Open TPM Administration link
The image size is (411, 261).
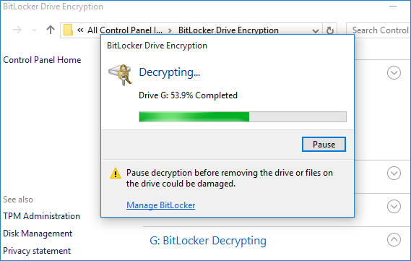click(x=41, y=216)
